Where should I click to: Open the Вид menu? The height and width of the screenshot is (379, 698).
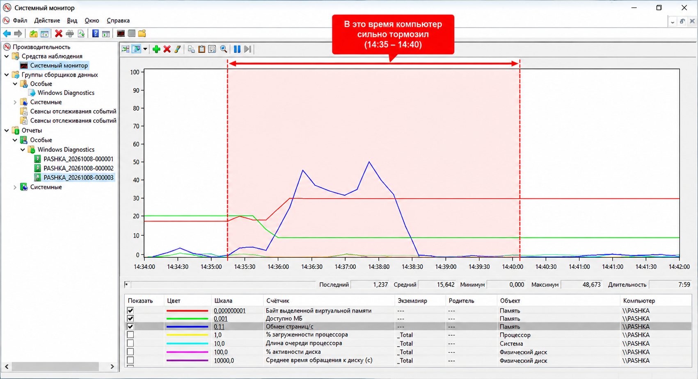72,20
